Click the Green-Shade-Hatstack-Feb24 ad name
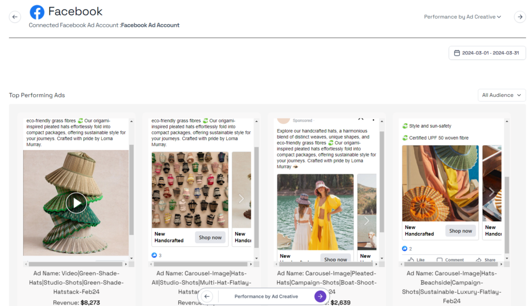529x306 pixels. tap(76, 282)
